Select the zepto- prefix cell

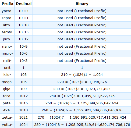[7, 18]
